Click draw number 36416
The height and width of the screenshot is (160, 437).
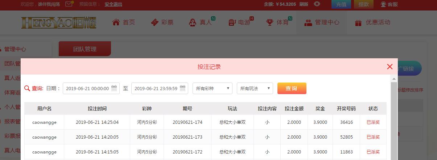346,122
